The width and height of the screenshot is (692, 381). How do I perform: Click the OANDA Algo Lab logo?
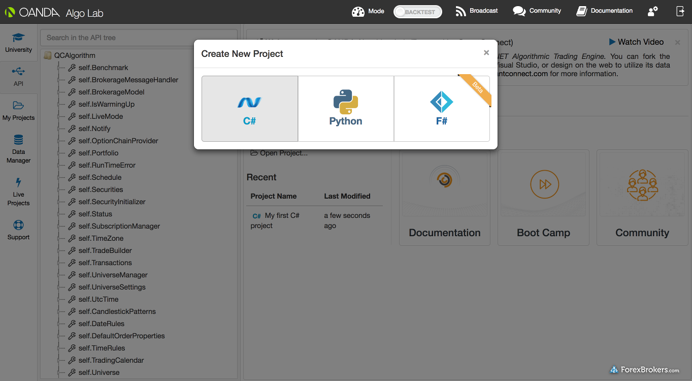[x=54, y=12]
